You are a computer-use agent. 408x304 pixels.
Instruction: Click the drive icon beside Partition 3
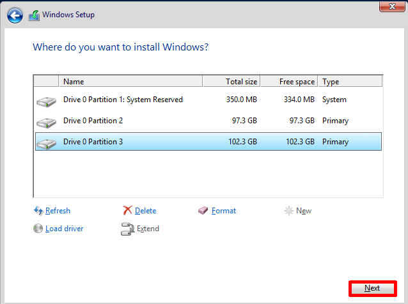[x=46, y=143]
